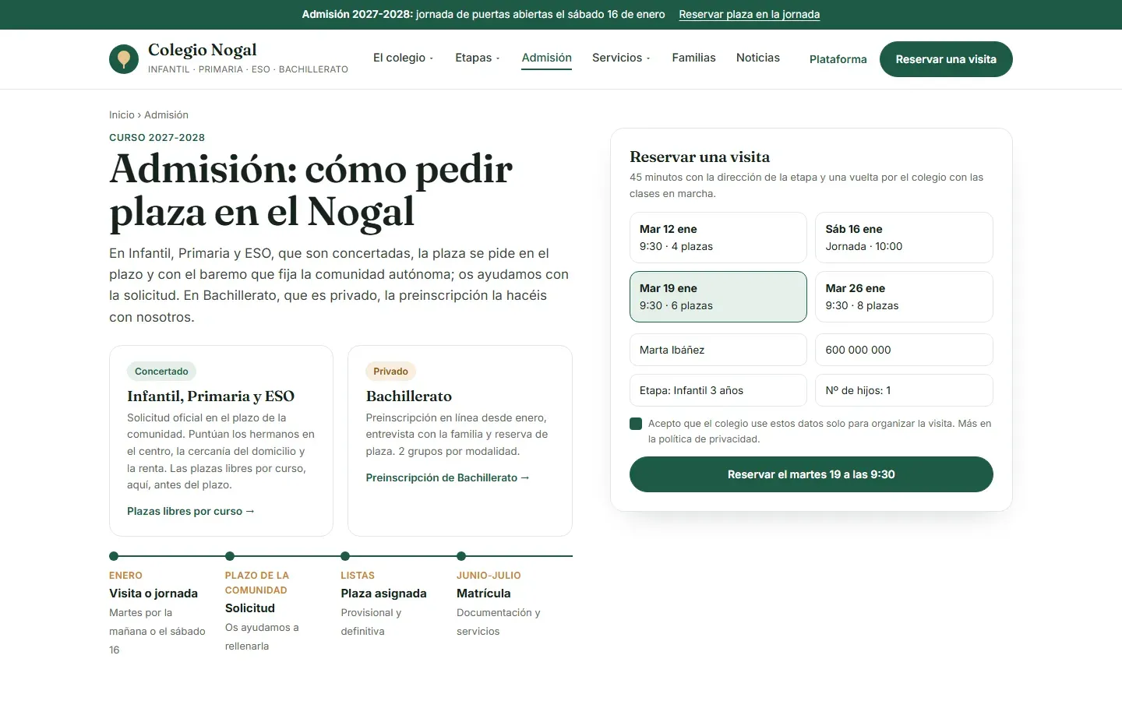Click the Privado badge
This screenshot has height=701, width=1122.
pyautogui.click(x=390, y=372)
